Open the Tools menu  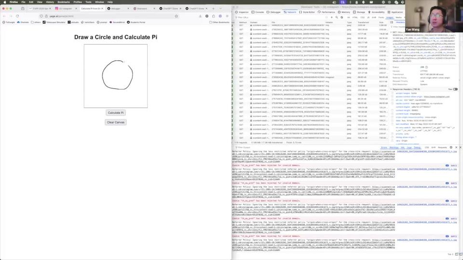coord(88,2)
